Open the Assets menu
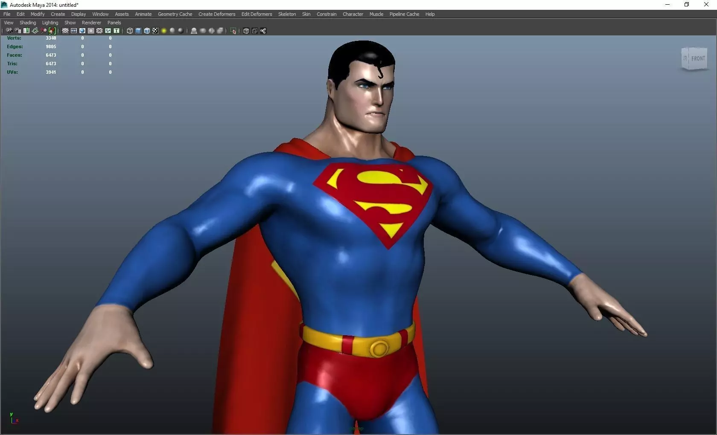 tap(122, 14)
